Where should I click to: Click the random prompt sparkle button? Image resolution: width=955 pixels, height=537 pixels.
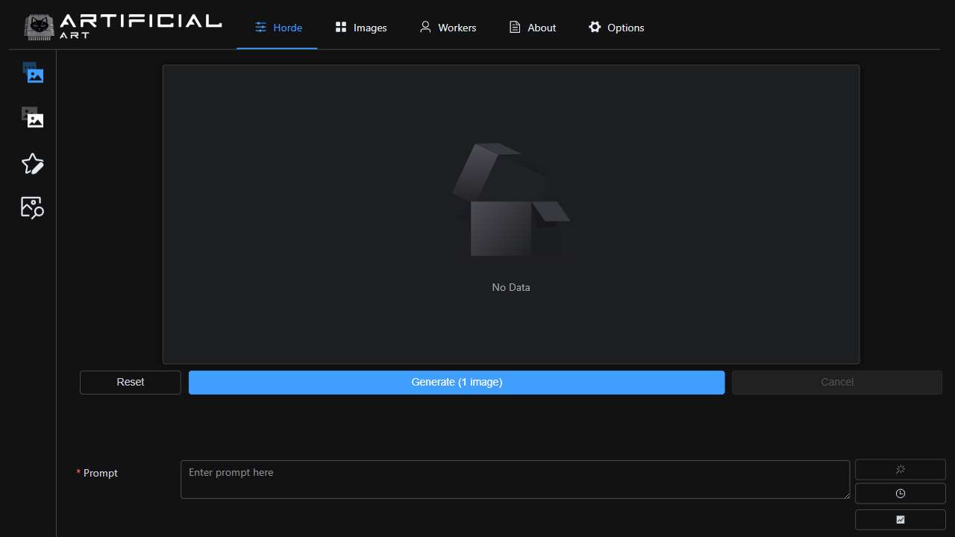pos(900,469)
